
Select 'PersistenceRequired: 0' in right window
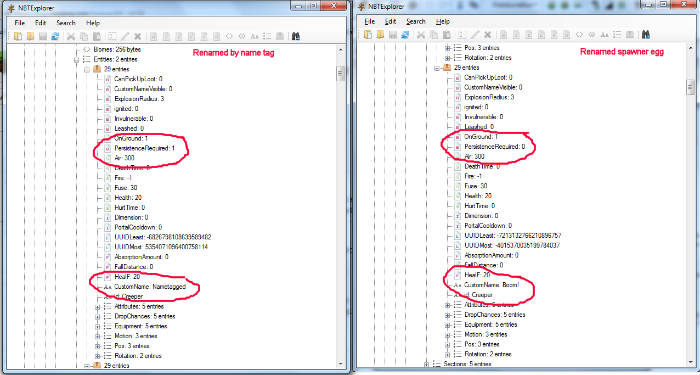coord(495,147)
